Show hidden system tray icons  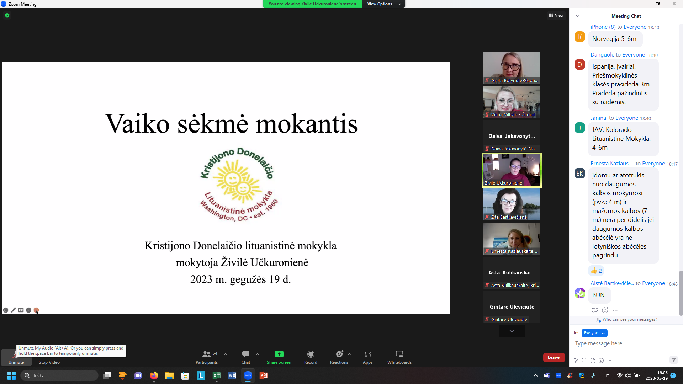535,375
